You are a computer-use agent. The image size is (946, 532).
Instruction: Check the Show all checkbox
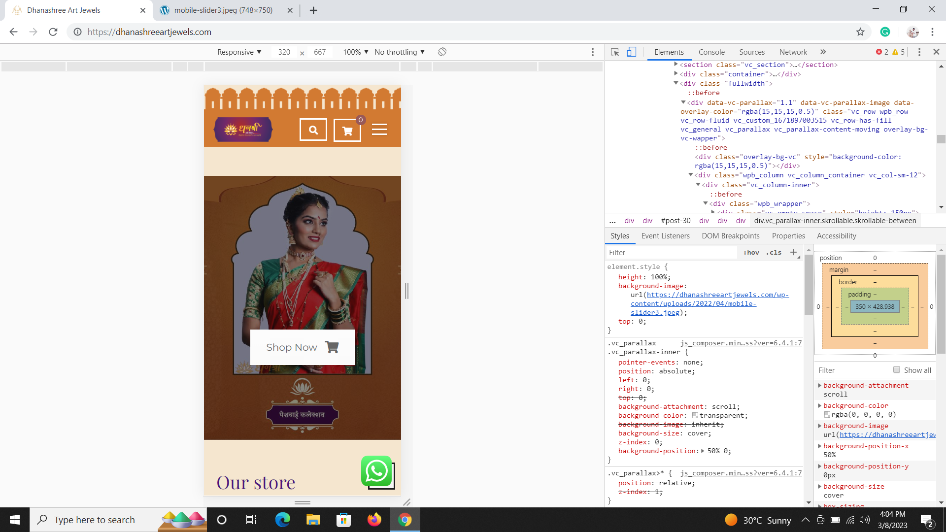point(897,370)
